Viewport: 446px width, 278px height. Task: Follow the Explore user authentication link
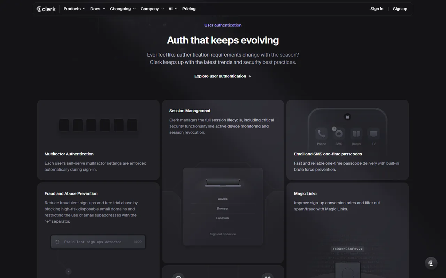pyautogui.click(x=223, y=76)
